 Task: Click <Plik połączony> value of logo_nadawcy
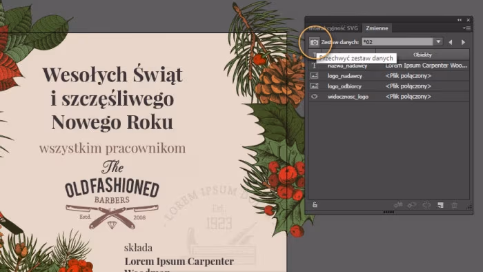coord(408,76)
